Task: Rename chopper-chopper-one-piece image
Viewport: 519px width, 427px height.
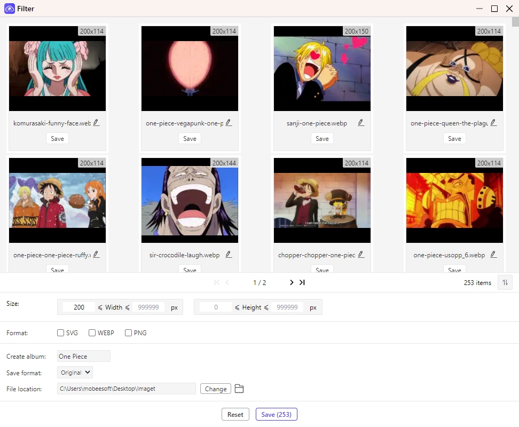Action: [x=361, y=255]
